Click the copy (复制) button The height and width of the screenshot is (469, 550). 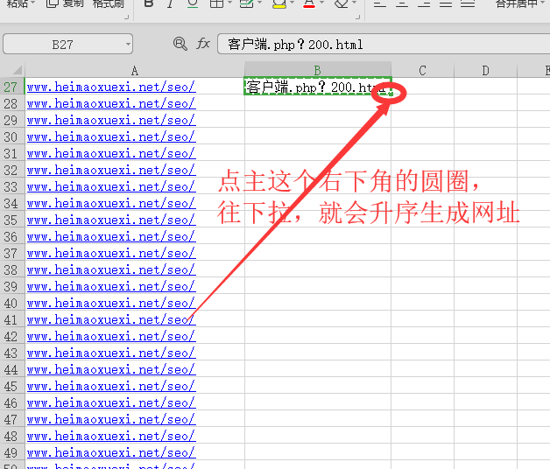pos(65,3)
